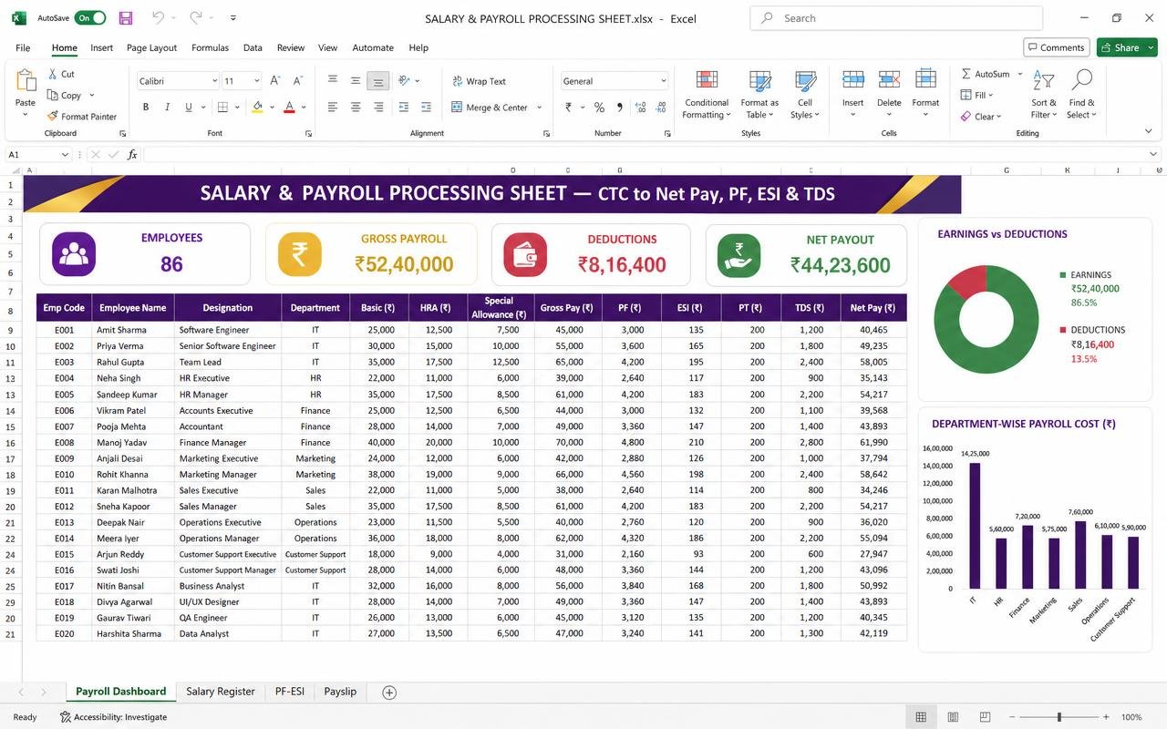Image resolution: width=1167 pixels, height=729 pixels.
Task: Click the Copy button
Action: point(65,95)
